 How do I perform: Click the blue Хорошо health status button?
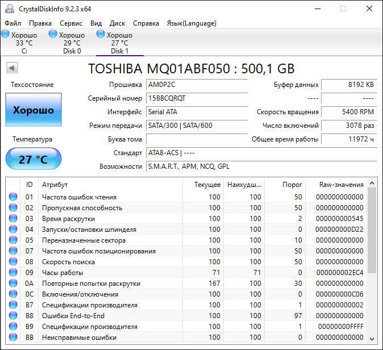click(34, 110)
